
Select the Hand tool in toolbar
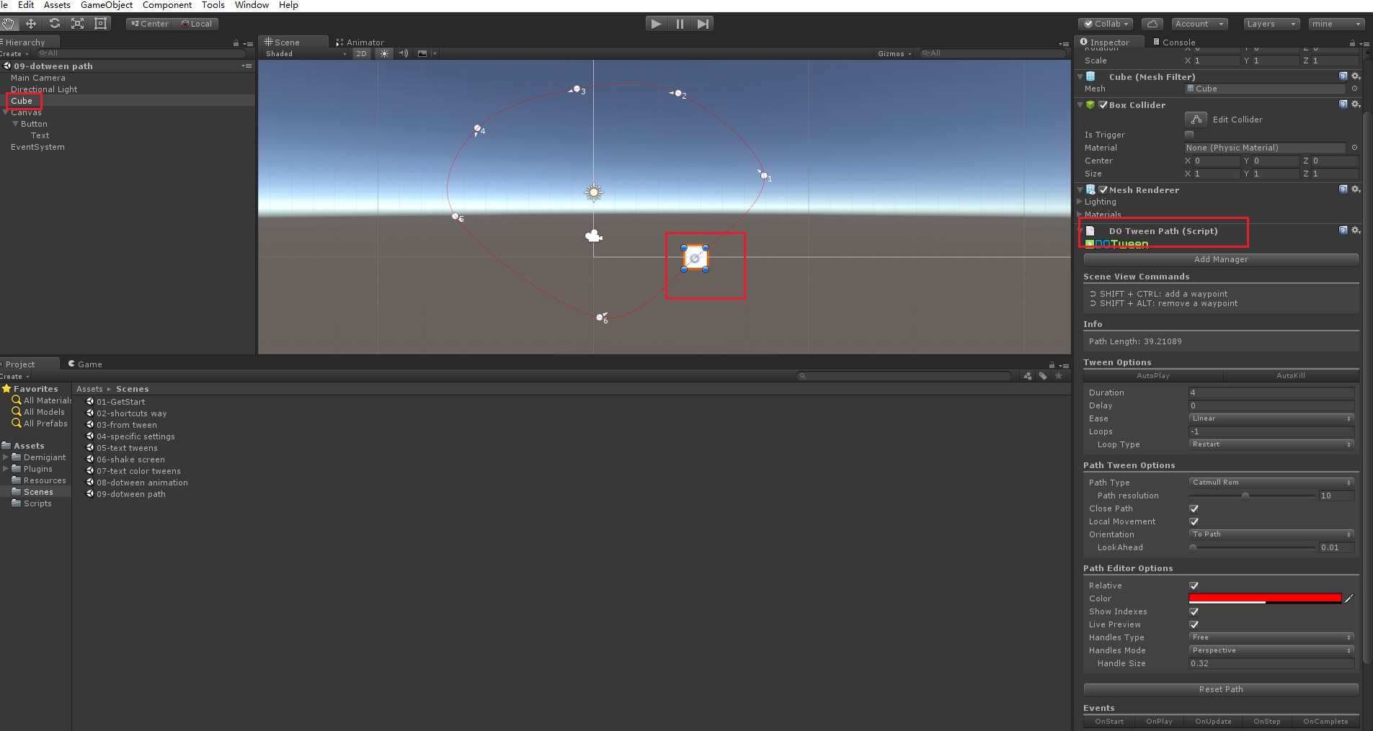pyautogui.click(x=8, y=24)
